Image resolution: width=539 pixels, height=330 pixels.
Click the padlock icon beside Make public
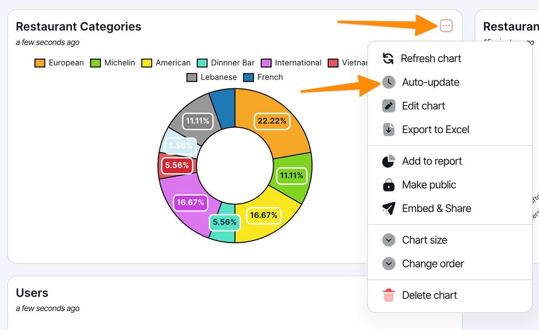point(389,184)
